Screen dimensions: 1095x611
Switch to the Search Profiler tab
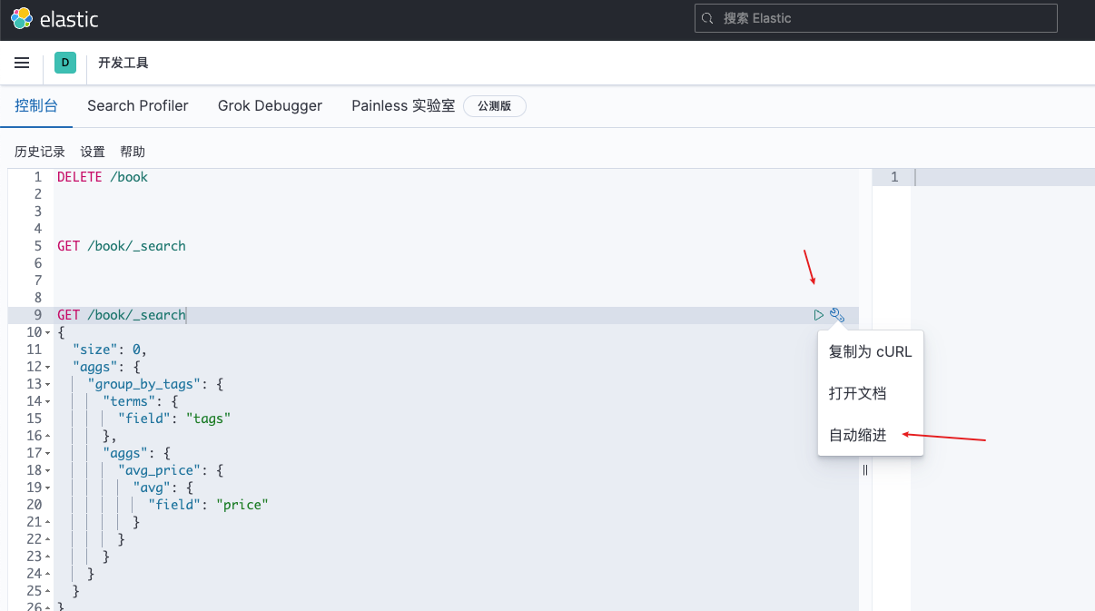point(138,106)
